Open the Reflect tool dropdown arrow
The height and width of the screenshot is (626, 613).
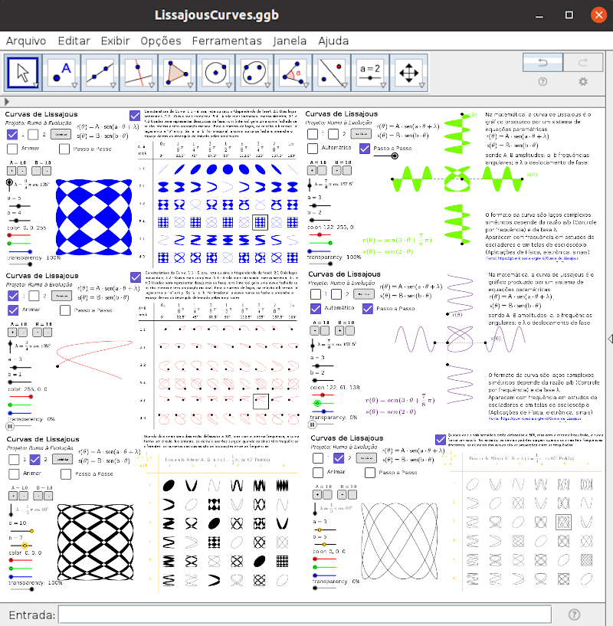tap(345, 85)
